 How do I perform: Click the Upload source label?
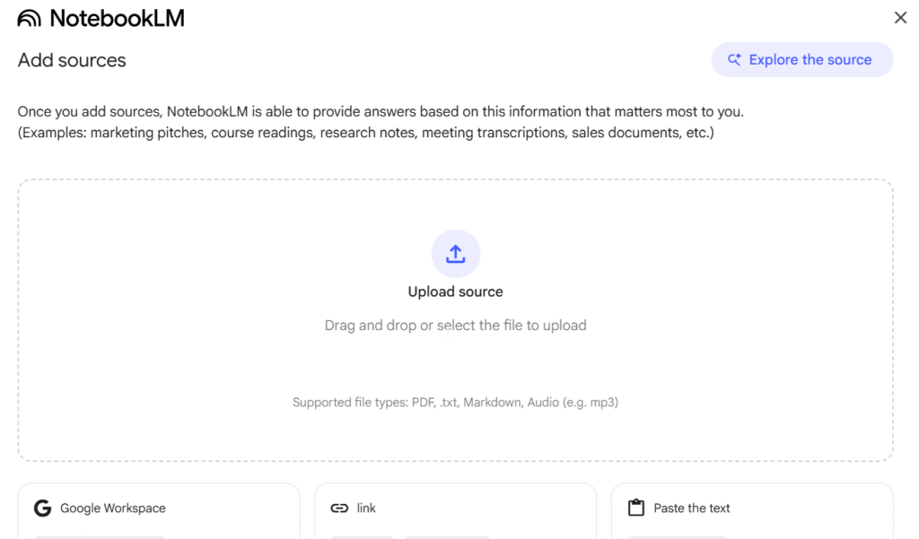[456, 291]
